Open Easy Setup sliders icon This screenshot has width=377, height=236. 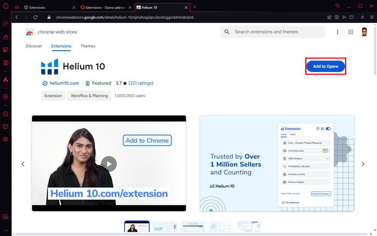[372, 17]
